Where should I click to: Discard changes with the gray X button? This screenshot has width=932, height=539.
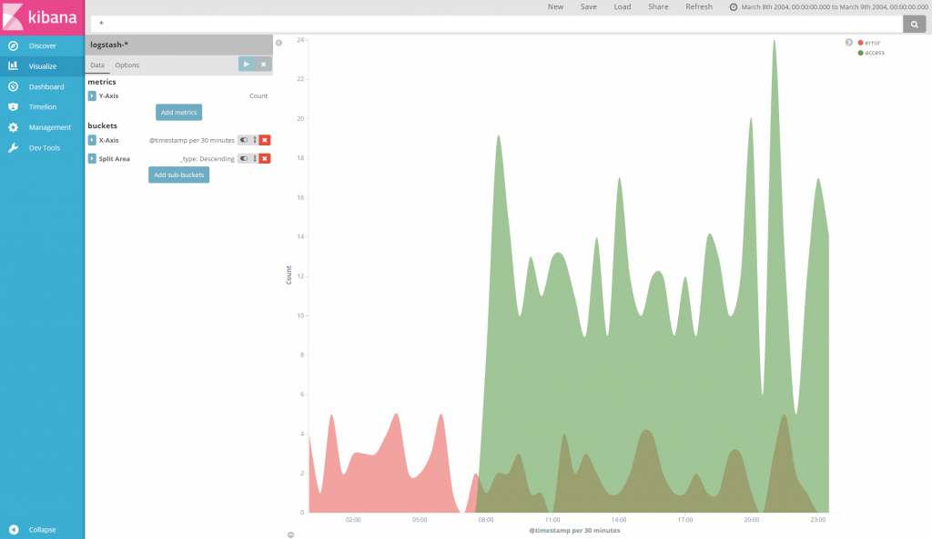click(263, 65)
